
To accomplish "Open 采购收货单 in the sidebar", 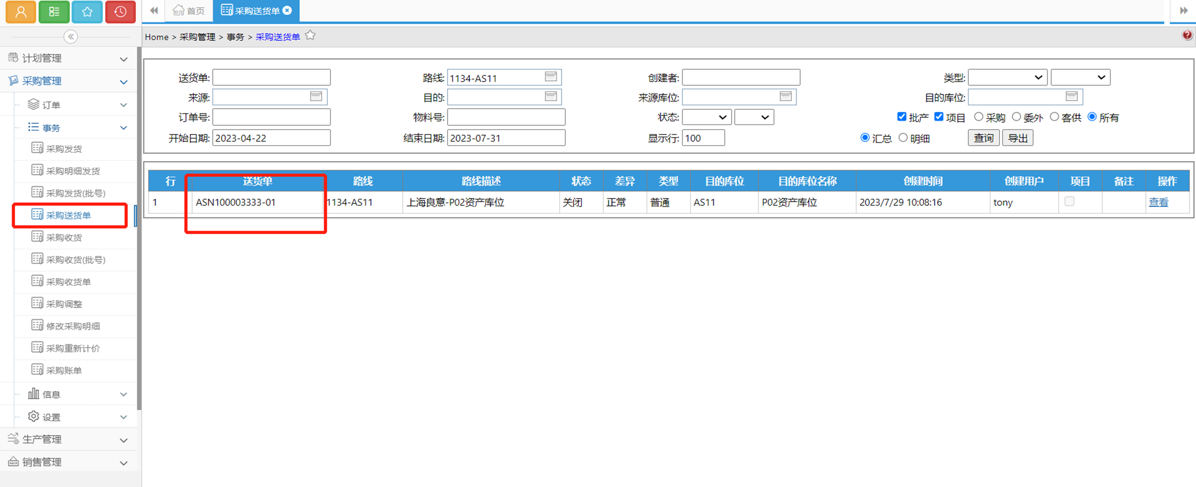I will coord(68,282).
